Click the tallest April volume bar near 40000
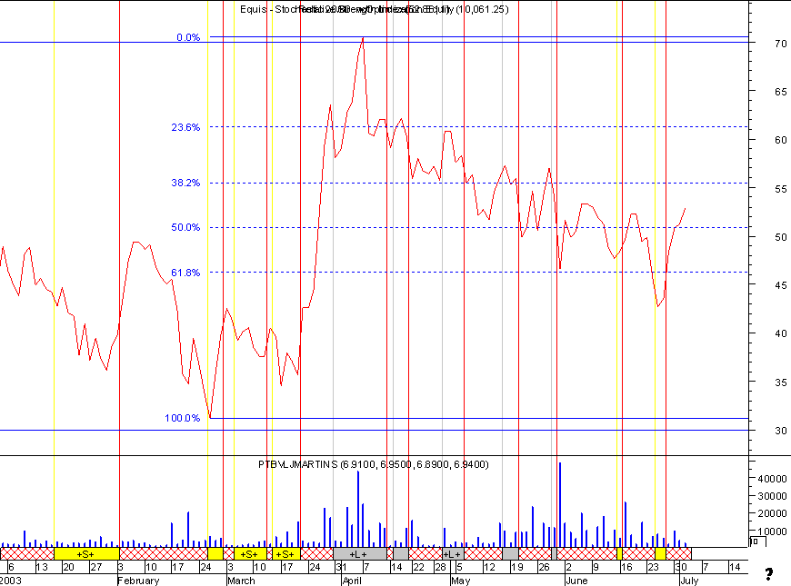Viewport: 791px width, 586px height. [358, 509]
